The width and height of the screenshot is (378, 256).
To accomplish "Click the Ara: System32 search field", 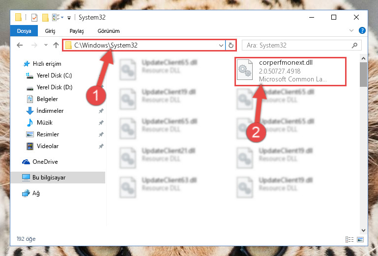I will pos(298,45).
